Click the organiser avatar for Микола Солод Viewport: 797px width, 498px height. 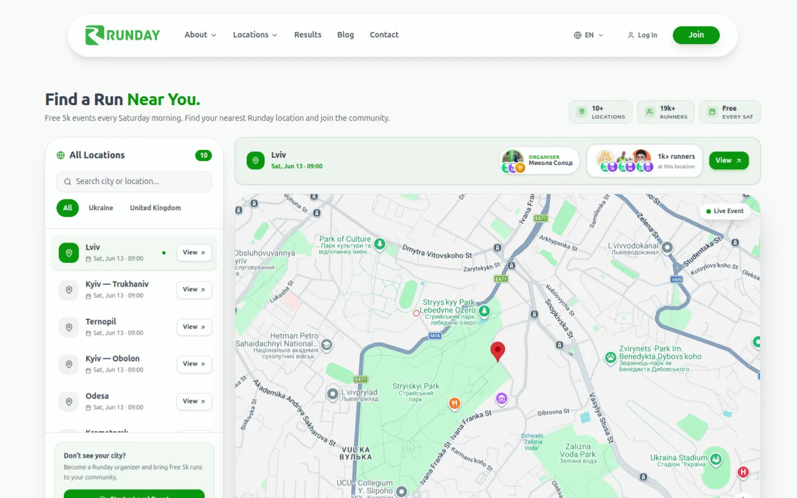point(513,161)
